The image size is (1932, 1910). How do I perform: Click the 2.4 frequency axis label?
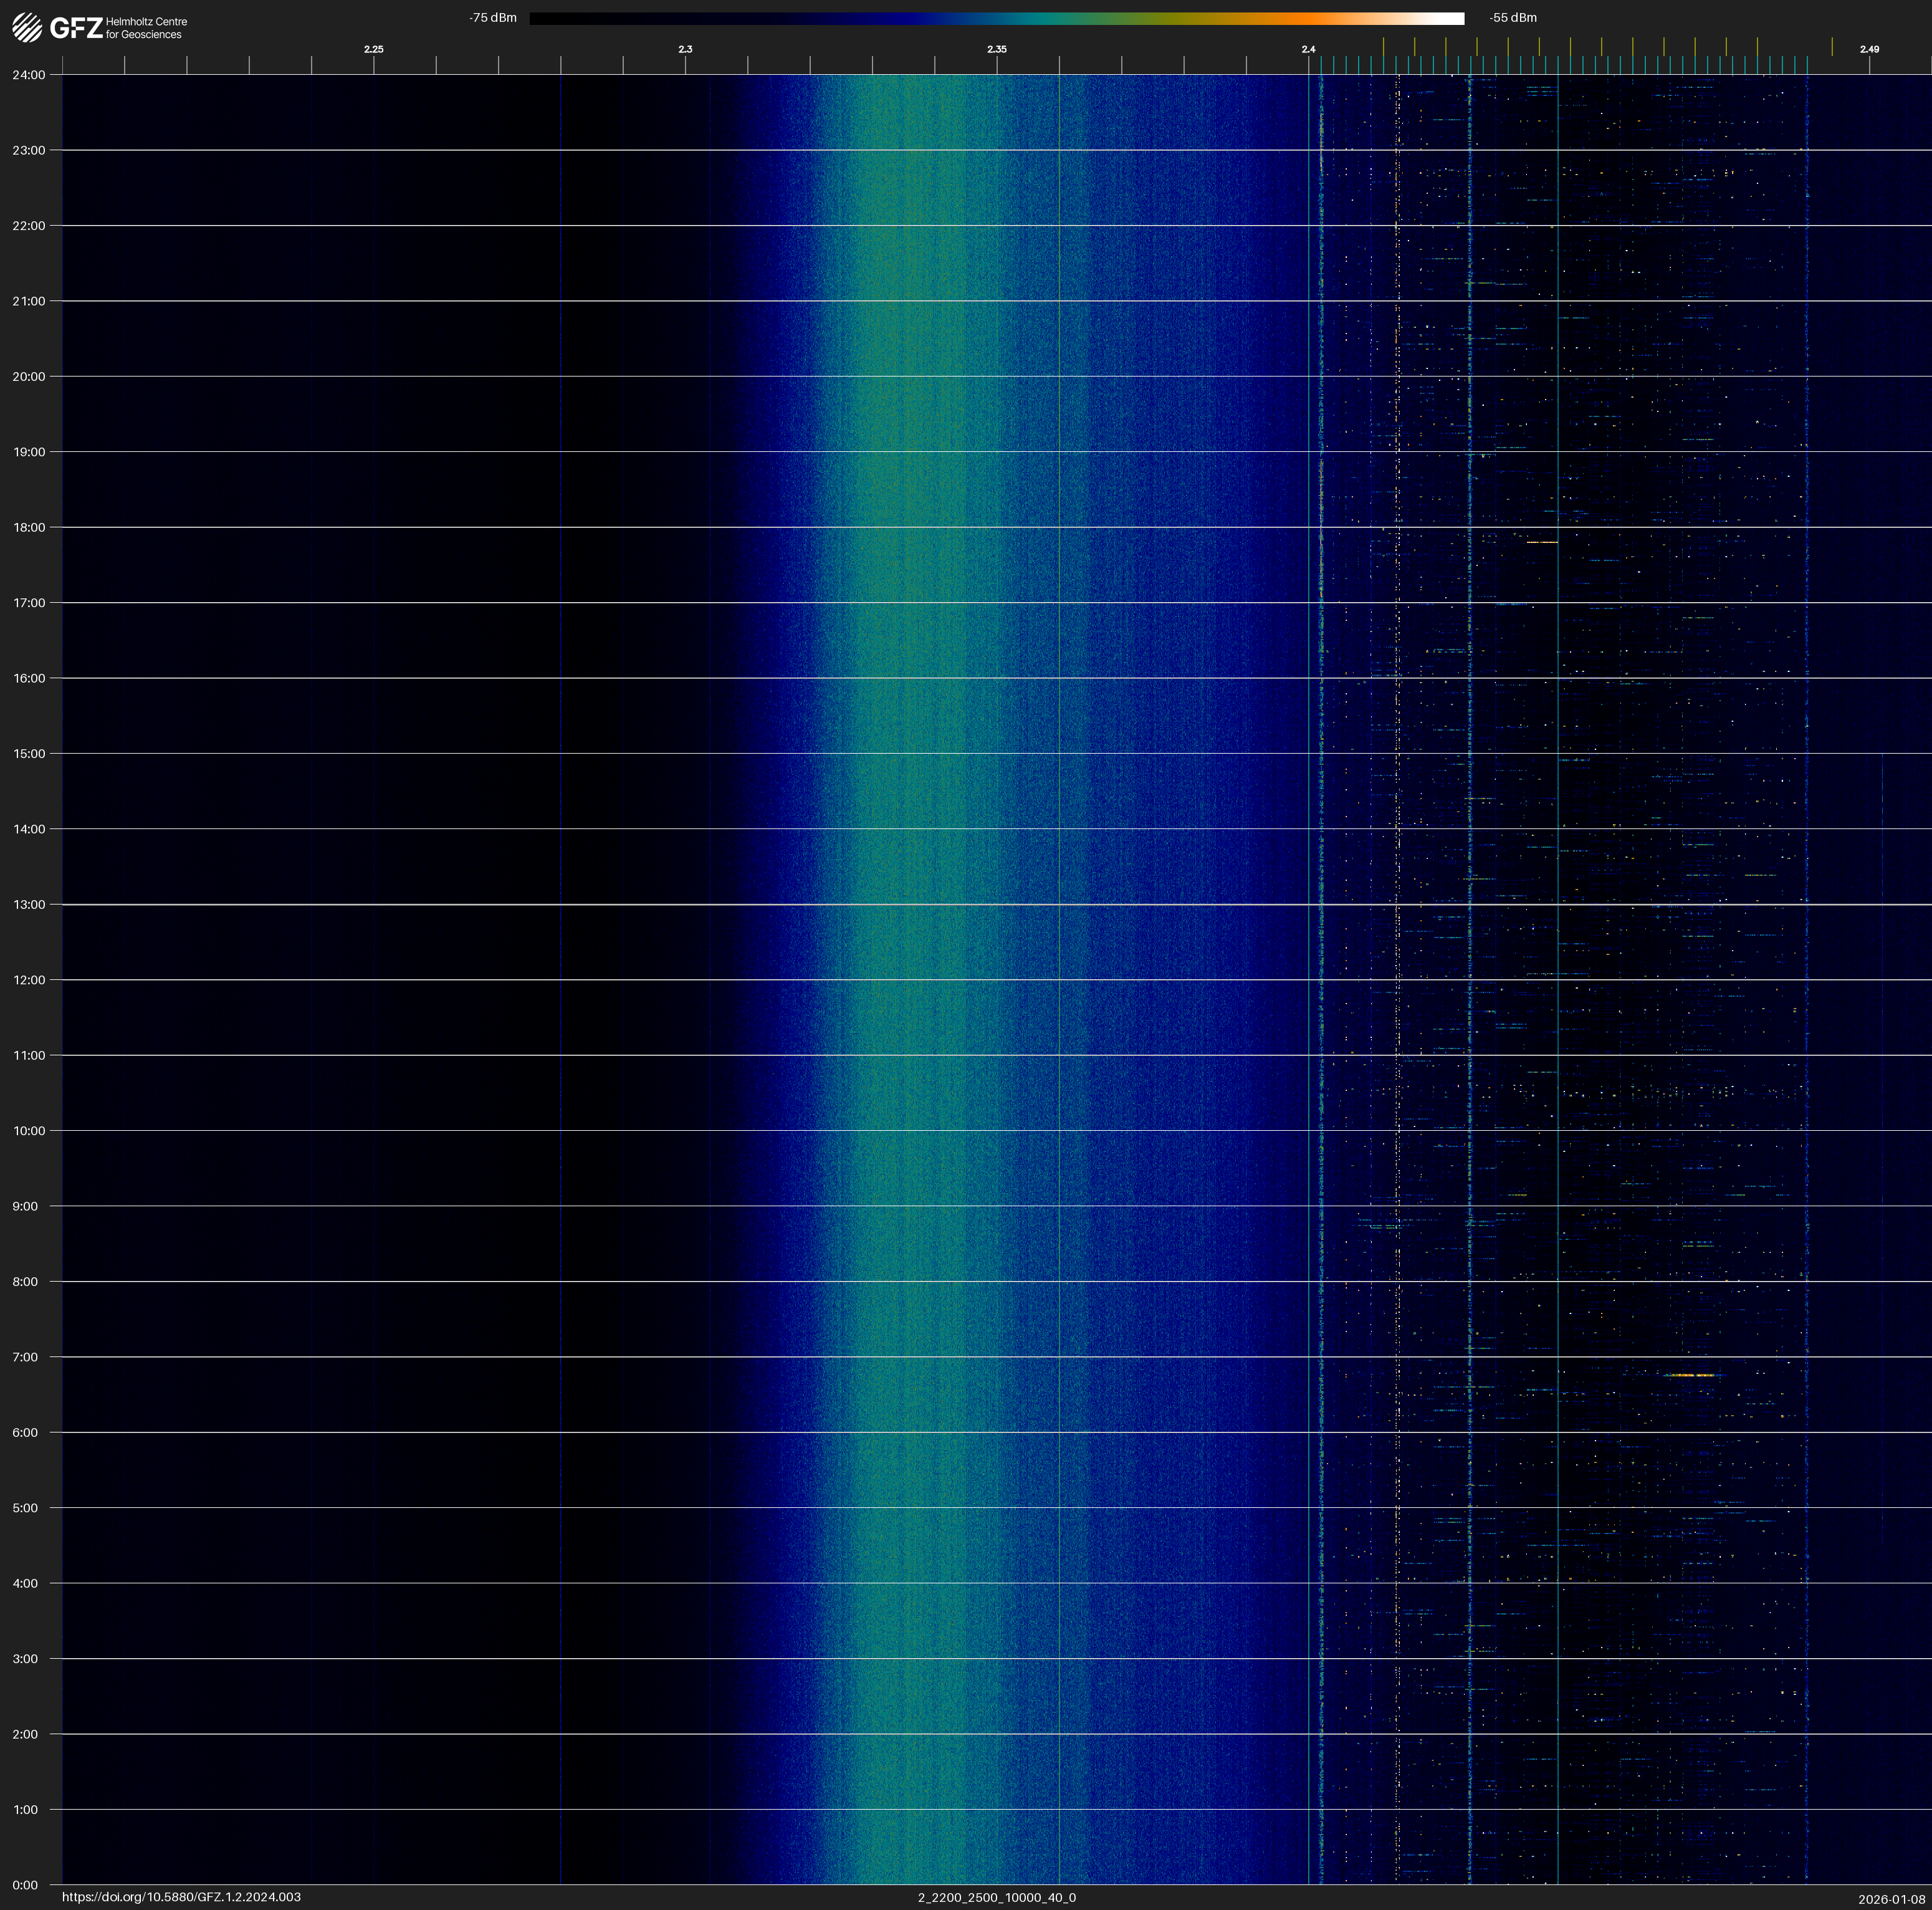coord(1308,49)
